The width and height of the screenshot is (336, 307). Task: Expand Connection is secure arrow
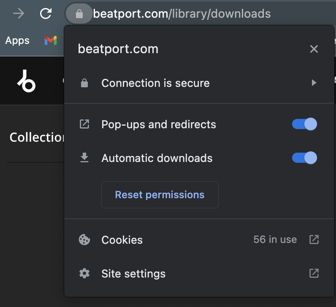click(x=314, y=83)
